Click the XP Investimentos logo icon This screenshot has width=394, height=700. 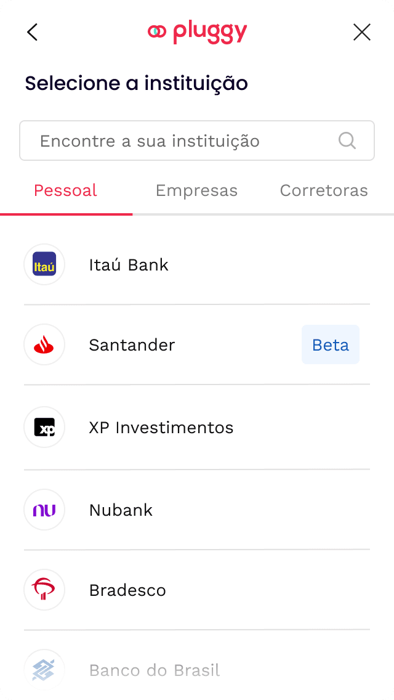(x=44, y=427)
